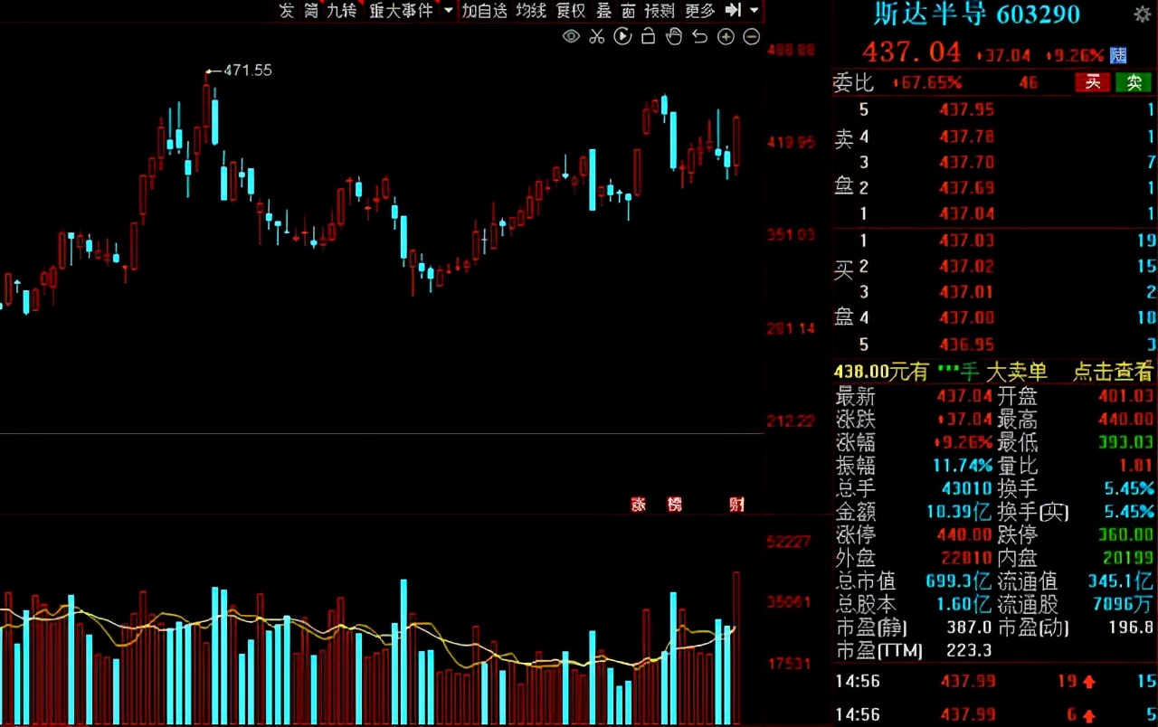Click the circular play replay icon
The height and width of the screenshot is (727, 1158).
[622, 36]
